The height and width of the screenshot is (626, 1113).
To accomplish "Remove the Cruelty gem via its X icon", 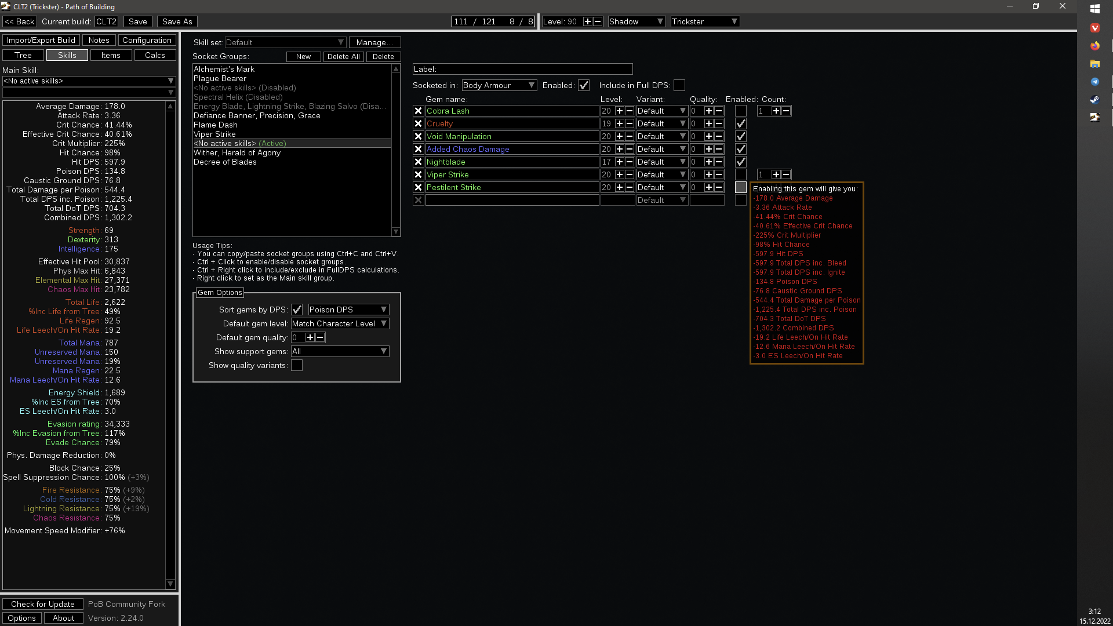I will tap(418, 123).
